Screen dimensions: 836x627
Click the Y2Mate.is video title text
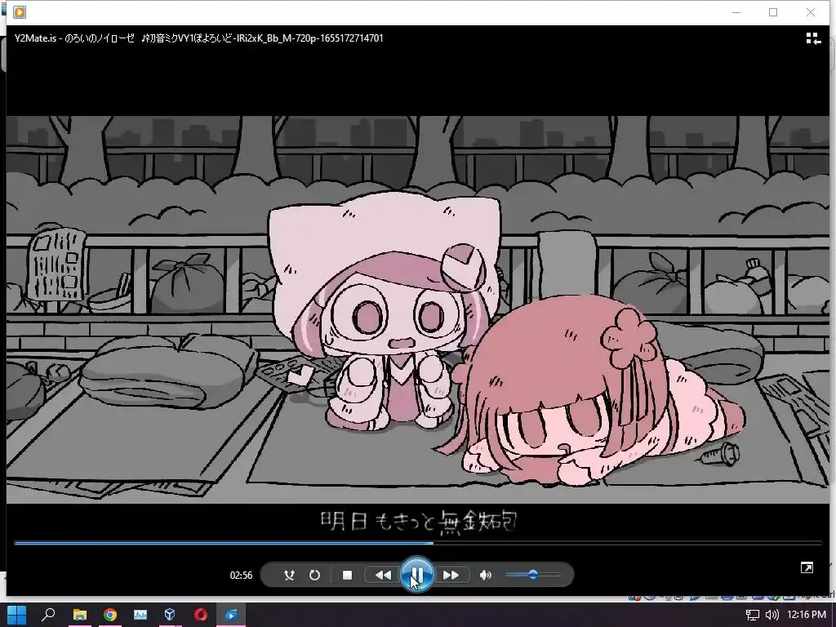click(x=199, y=38)
